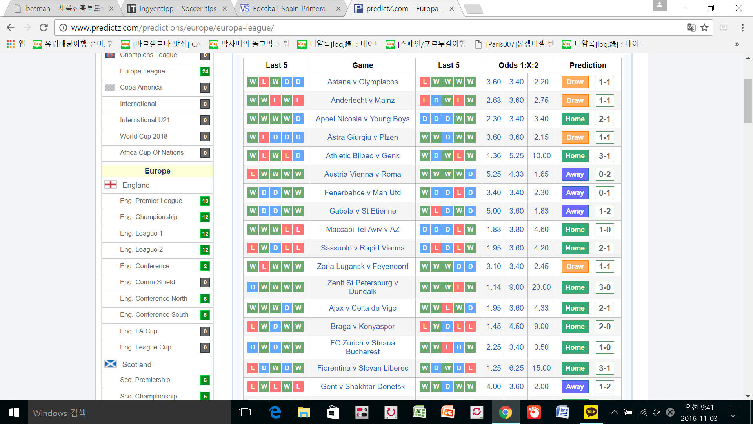Open the Copa America sidebar link

tap(141, 87)
